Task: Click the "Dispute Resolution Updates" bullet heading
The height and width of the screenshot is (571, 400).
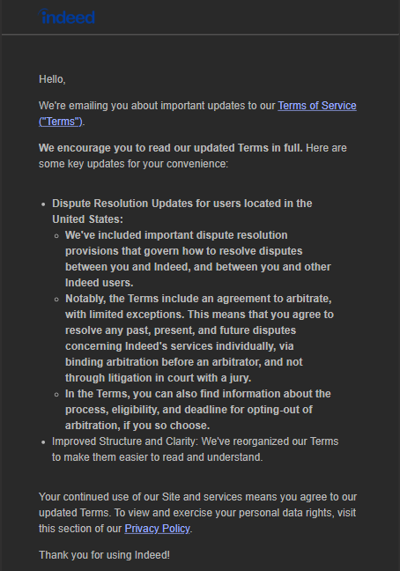Action: (x=182, y=211)
